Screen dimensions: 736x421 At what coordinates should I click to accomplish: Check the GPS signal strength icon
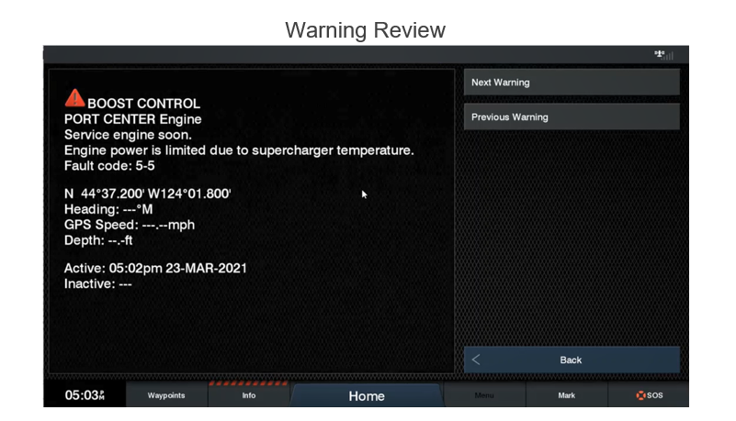(x=663, y=55)
